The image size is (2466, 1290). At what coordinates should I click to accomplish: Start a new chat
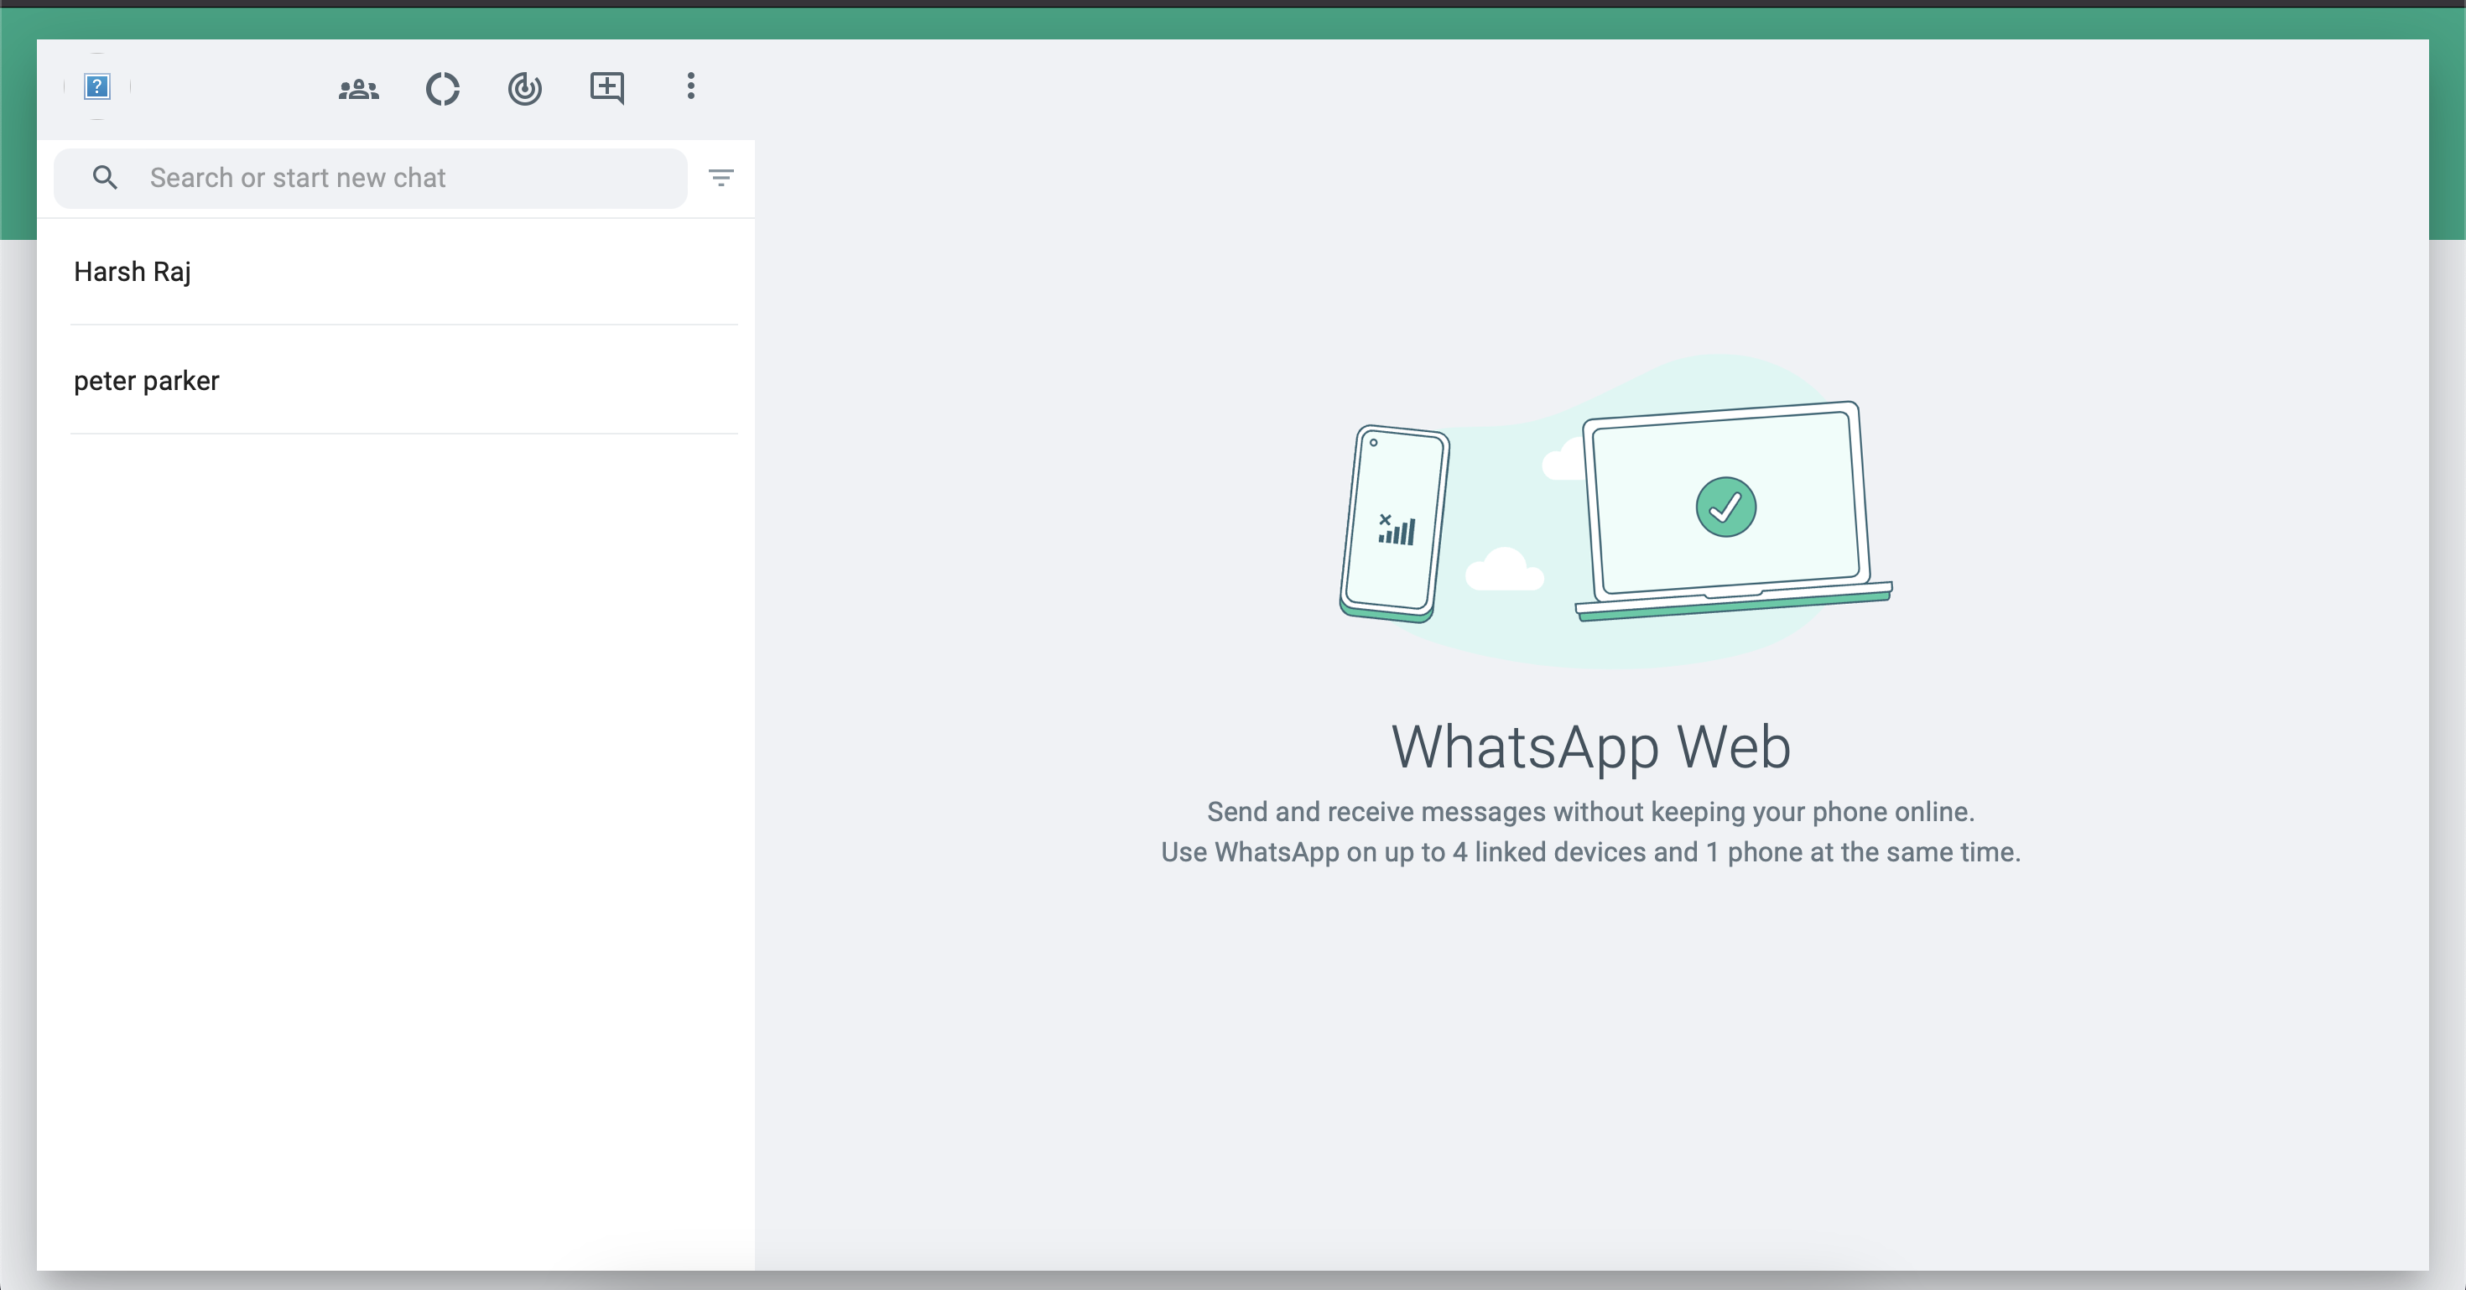point(608,89)
